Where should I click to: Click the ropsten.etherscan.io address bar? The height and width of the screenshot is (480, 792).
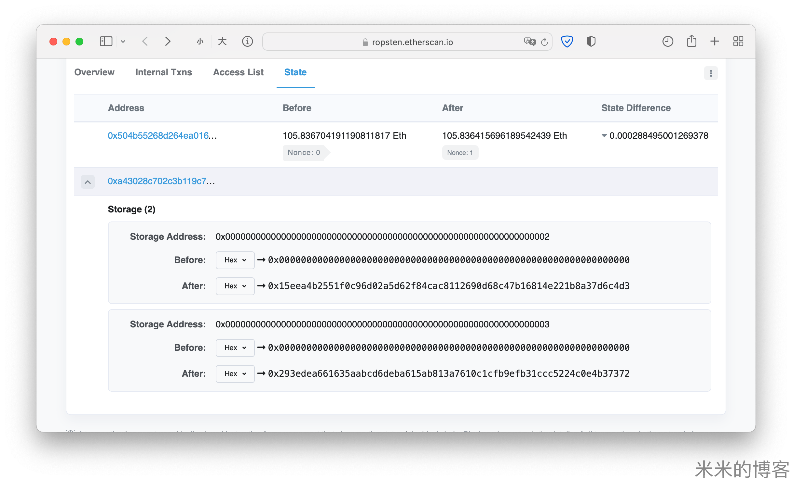[412, 42]
